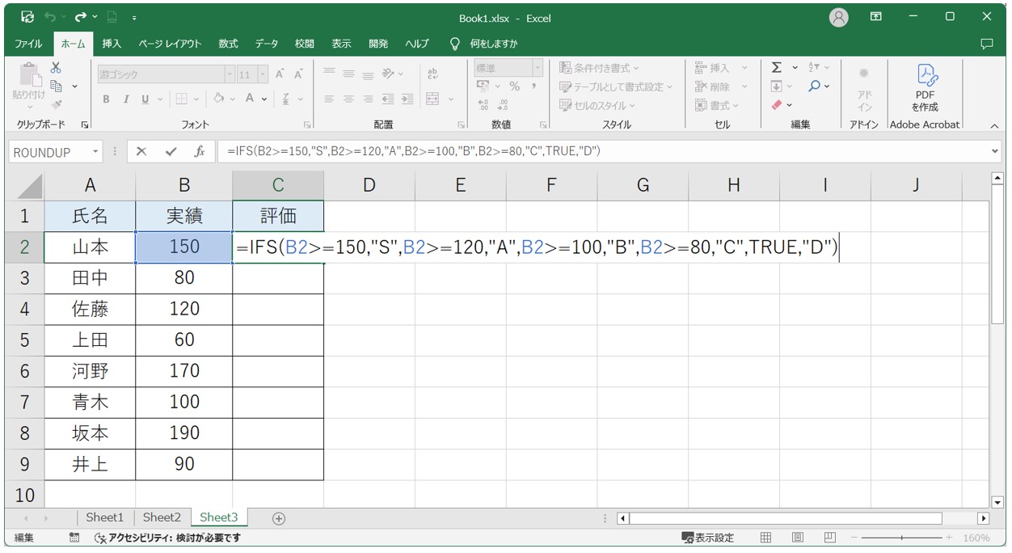The width and height of the screenshot is (1012, 553).
Task: Open the Page Layout ribbon tab
Action: [170, 44]
